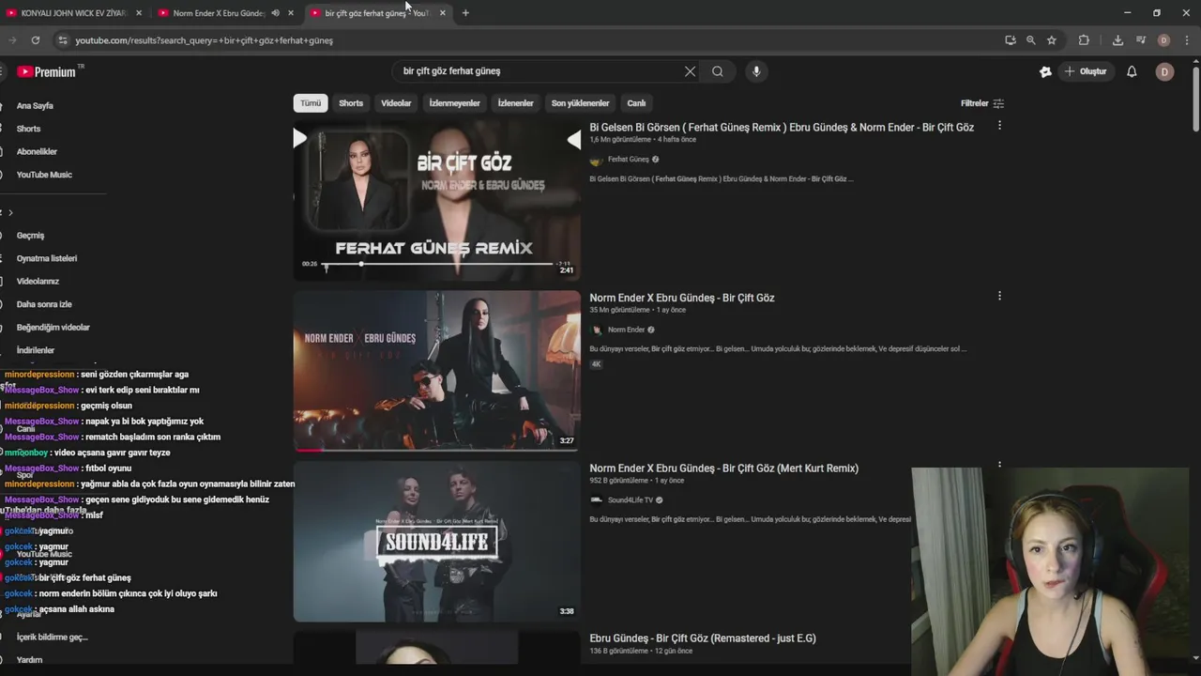Start voice search with microphone icon
This screenshot has width=1201, height=676.
pos(755,71)
